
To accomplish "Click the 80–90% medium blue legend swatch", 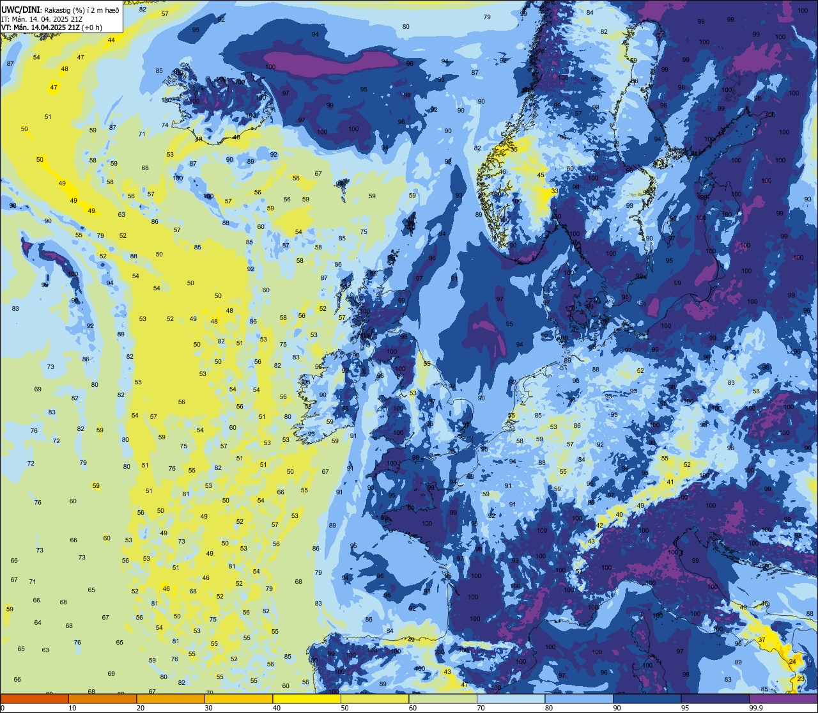I will 579,698.
